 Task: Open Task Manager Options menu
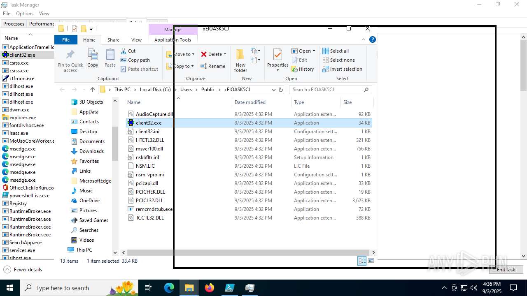(25, 14)
